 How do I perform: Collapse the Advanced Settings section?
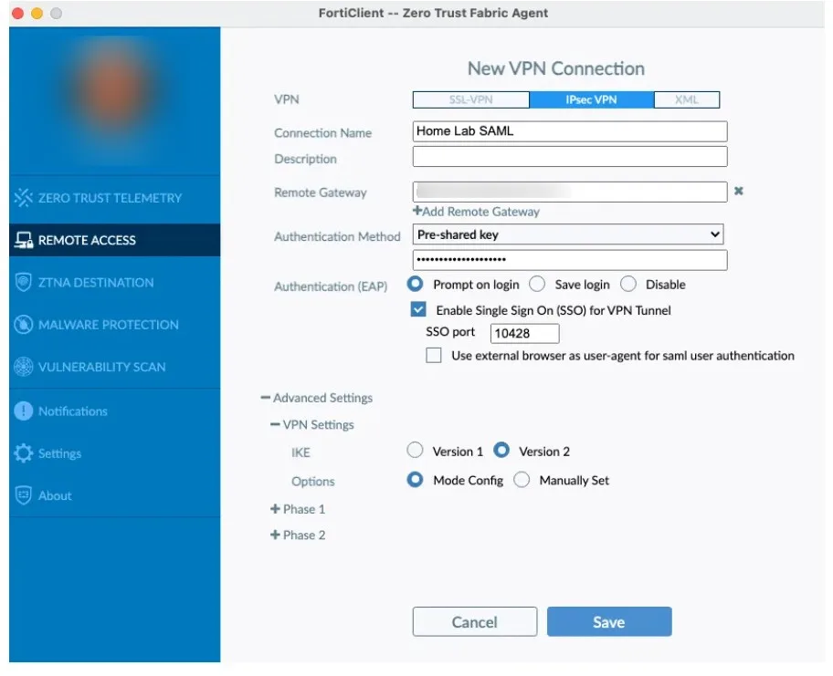point(266,398)
